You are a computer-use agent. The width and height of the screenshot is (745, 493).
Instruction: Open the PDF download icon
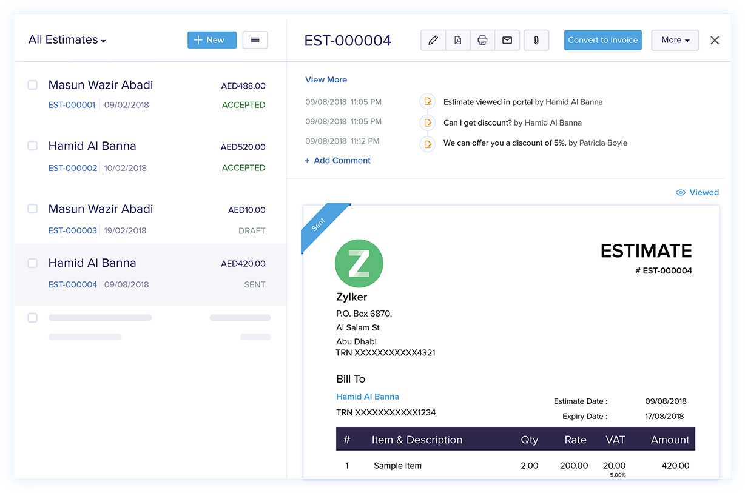point(458,40)
